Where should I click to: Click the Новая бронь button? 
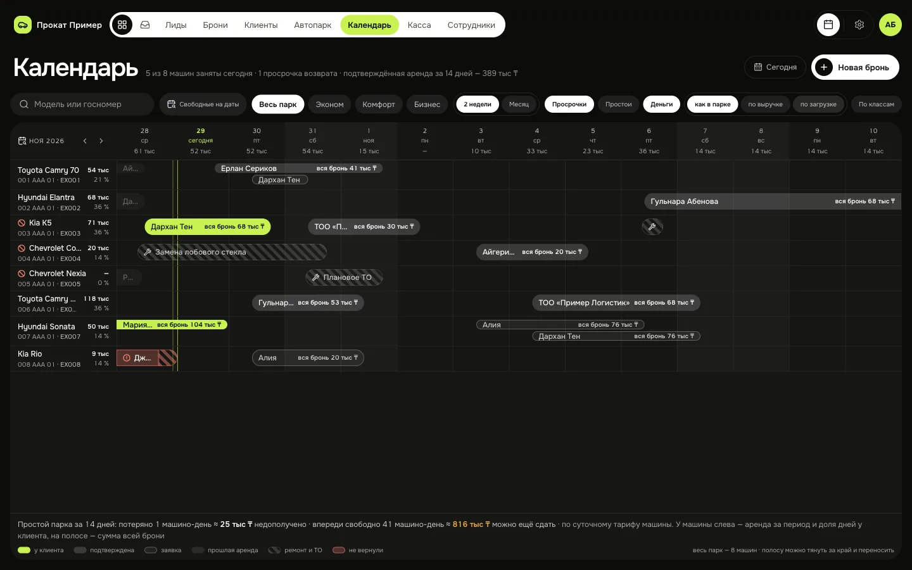(x=855, y=67)
